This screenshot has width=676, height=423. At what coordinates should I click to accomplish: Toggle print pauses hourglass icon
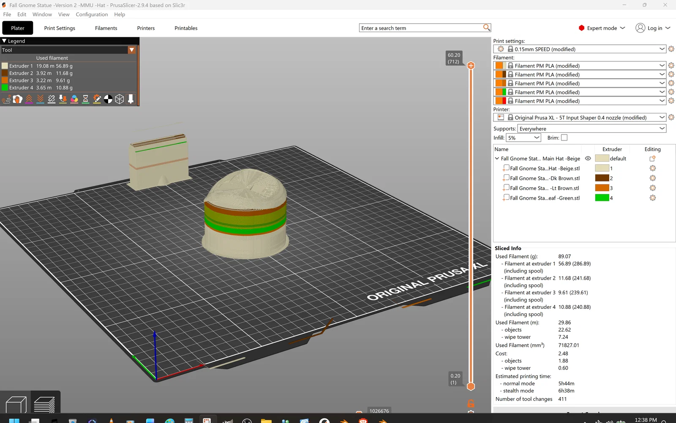click(x=85, y=99)
